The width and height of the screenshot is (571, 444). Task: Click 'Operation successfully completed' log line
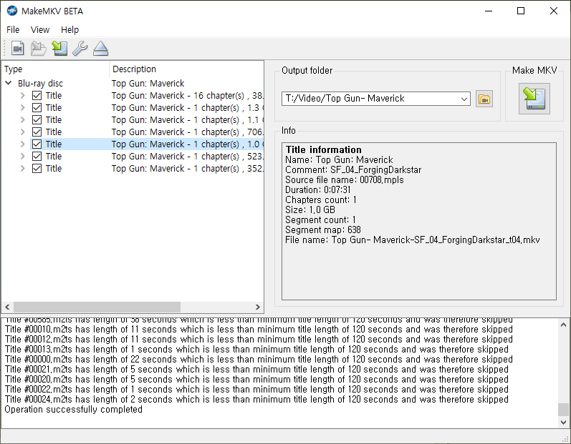[73, 410]
